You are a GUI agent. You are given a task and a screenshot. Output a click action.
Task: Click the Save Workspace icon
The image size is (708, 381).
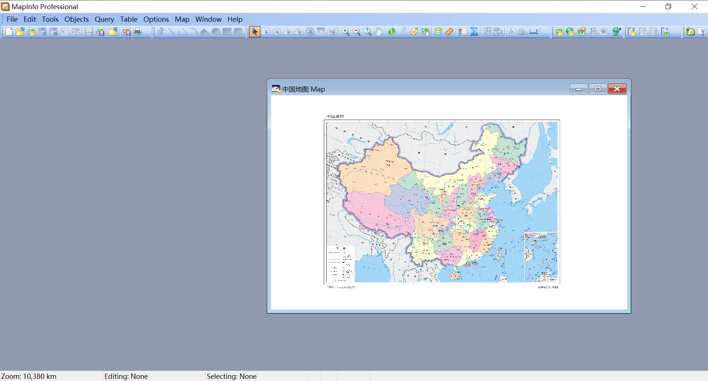click(x=100, y=32)
